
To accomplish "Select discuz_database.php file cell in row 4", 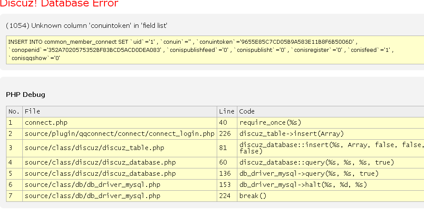I will 100,162.
